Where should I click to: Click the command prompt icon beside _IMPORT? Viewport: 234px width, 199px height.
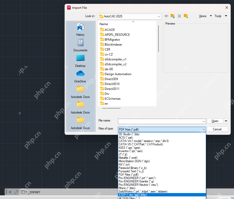(x=23, y=192)
